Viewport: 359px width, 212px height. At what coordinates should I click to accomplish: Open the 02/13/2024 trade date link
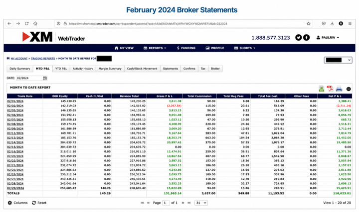15,138
